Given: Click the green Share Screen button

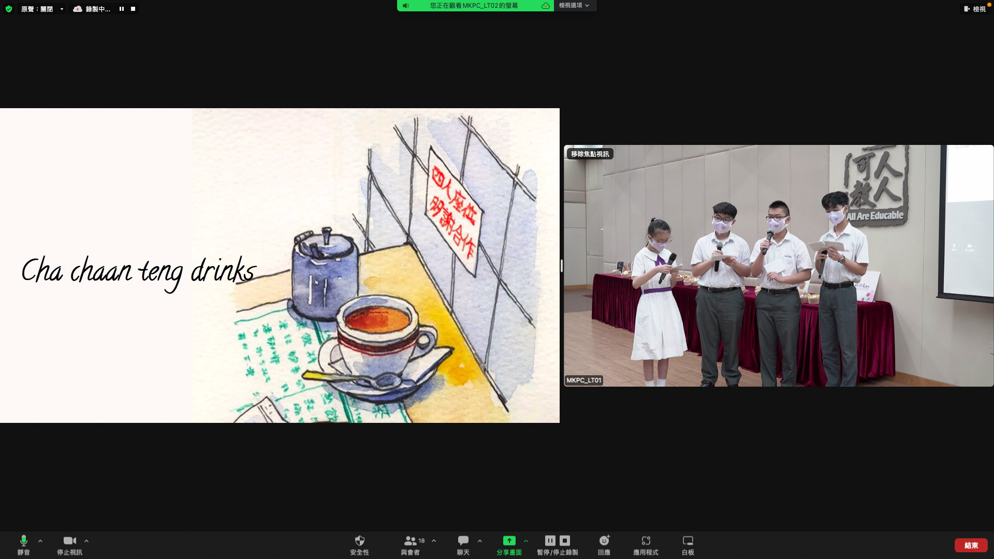Looking at the screenshot, I should click(509, 545).
